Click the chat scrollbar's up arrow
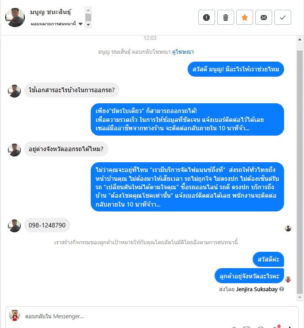 pyautogui.click(x=300, y=39)
